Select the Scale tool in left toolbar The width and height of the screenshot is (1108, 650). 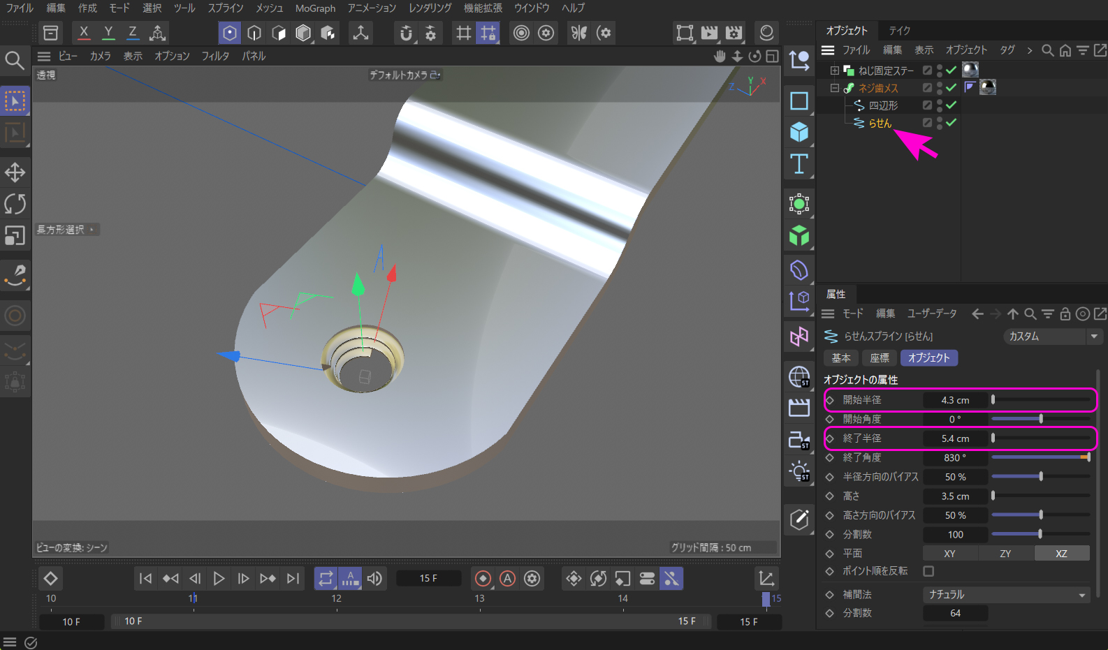pos(15,236)
